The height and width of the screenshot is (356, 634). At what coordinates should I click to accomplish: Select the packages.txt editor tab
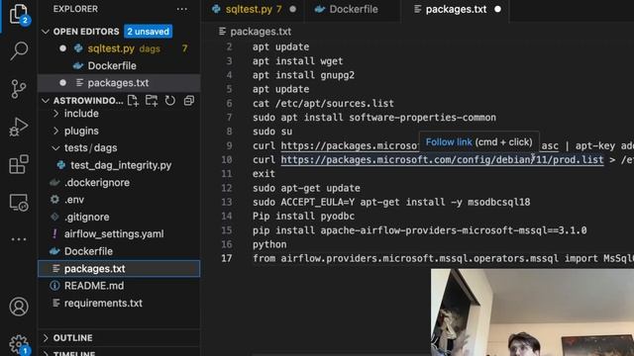click(456, 9)
